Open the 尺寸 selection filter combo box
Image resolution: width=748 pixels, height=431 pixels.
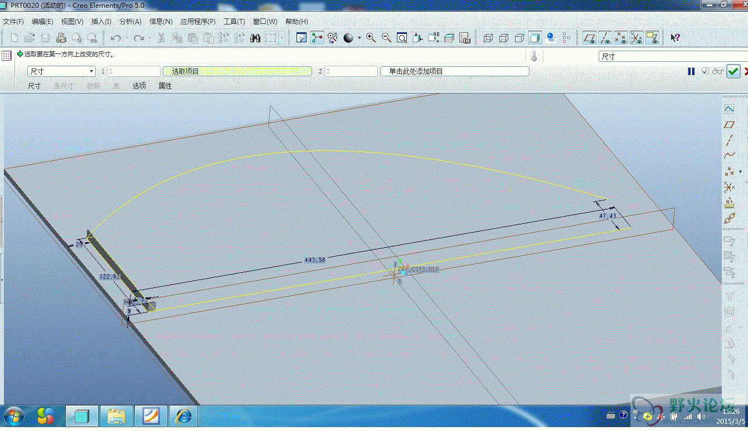coord(673,56)
